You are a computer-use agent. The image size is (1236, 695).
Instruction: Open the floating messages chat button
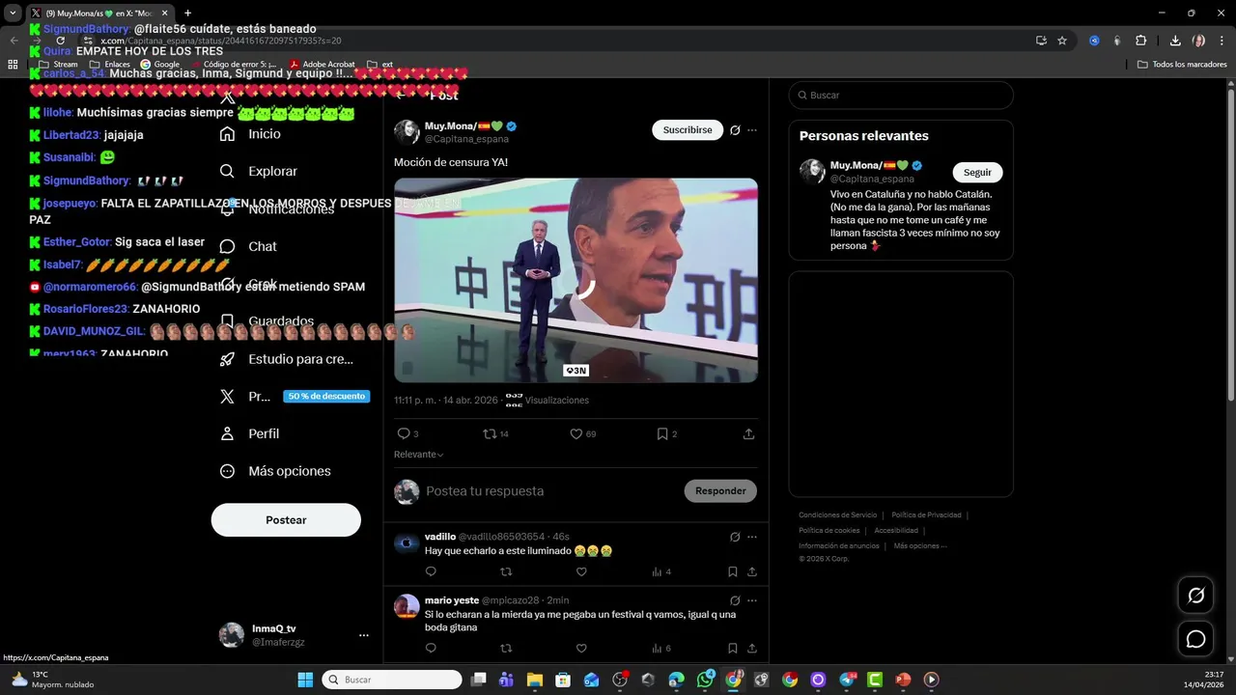tap(1195, 639)
